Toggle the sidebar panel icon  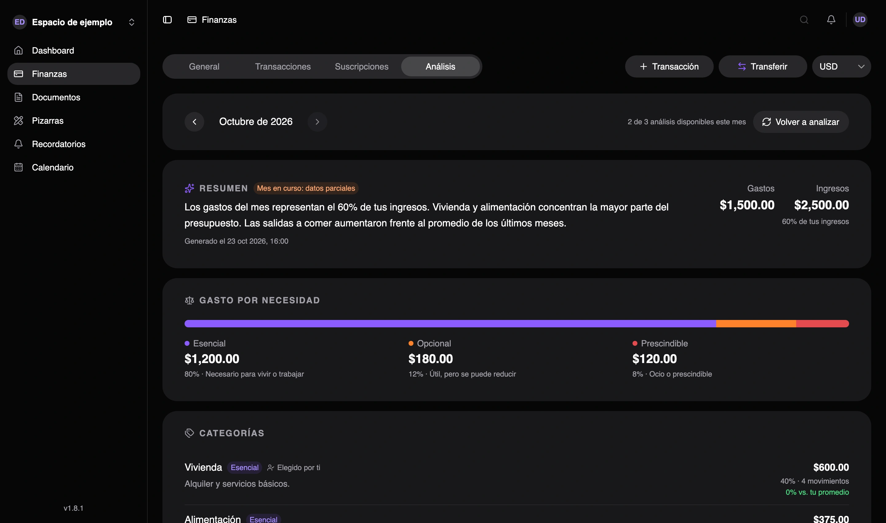167,20
